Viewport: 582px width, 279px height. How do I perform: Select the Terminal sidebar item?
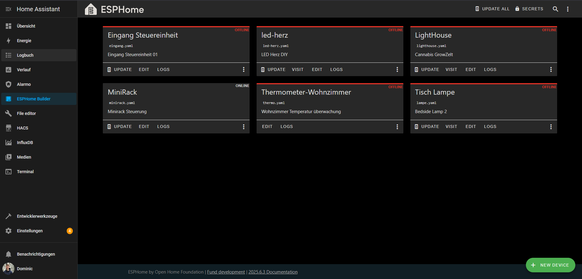[x=39, y=172]
